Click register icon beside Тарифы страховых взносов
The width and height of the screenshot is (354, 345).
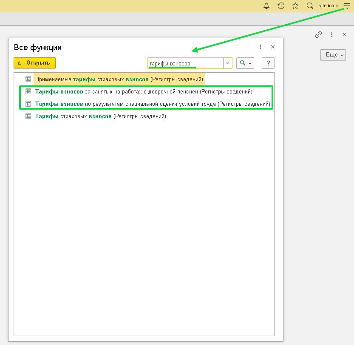(28, 116)
